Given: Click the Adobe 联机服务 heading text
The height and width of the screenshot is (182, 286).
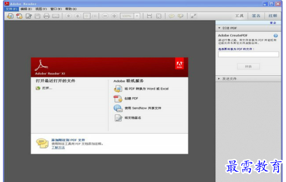Looking at the screenshot, I should pos(129,81).
